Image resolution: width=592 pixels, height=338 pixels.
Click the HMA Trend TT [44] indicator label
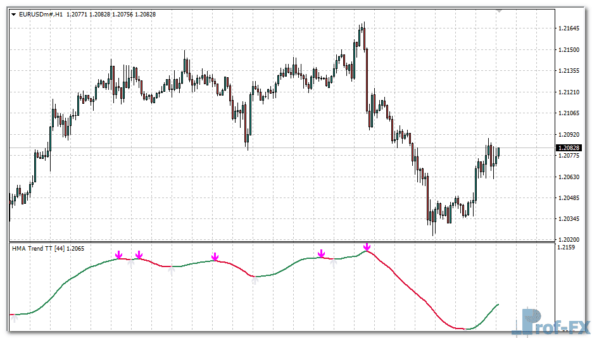click(41, 249)
